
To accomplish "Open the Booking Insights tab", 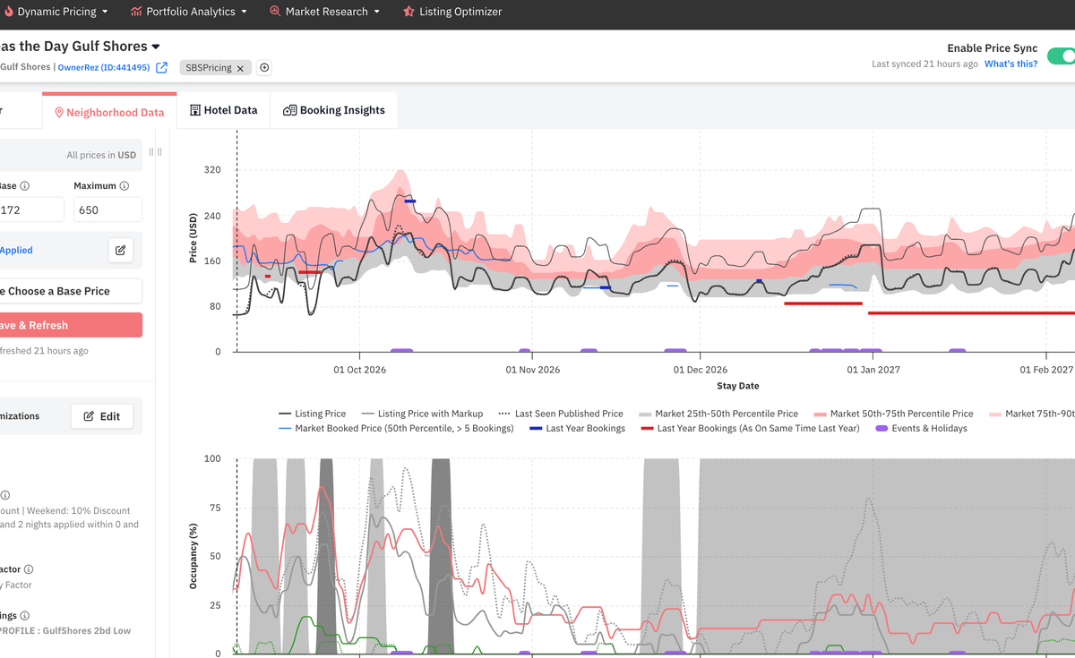I will tap(334, 110).
